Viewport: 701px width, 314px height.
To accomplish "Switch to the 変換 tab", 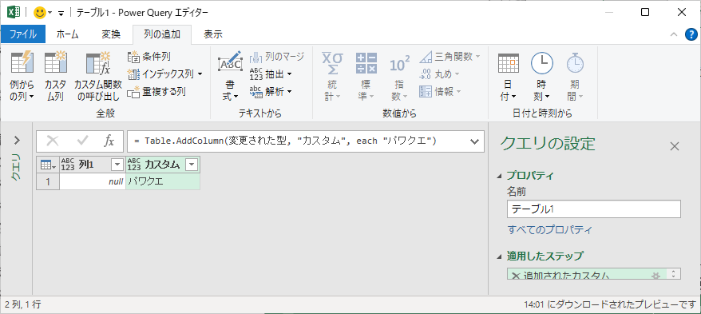I will pos(110,34).
